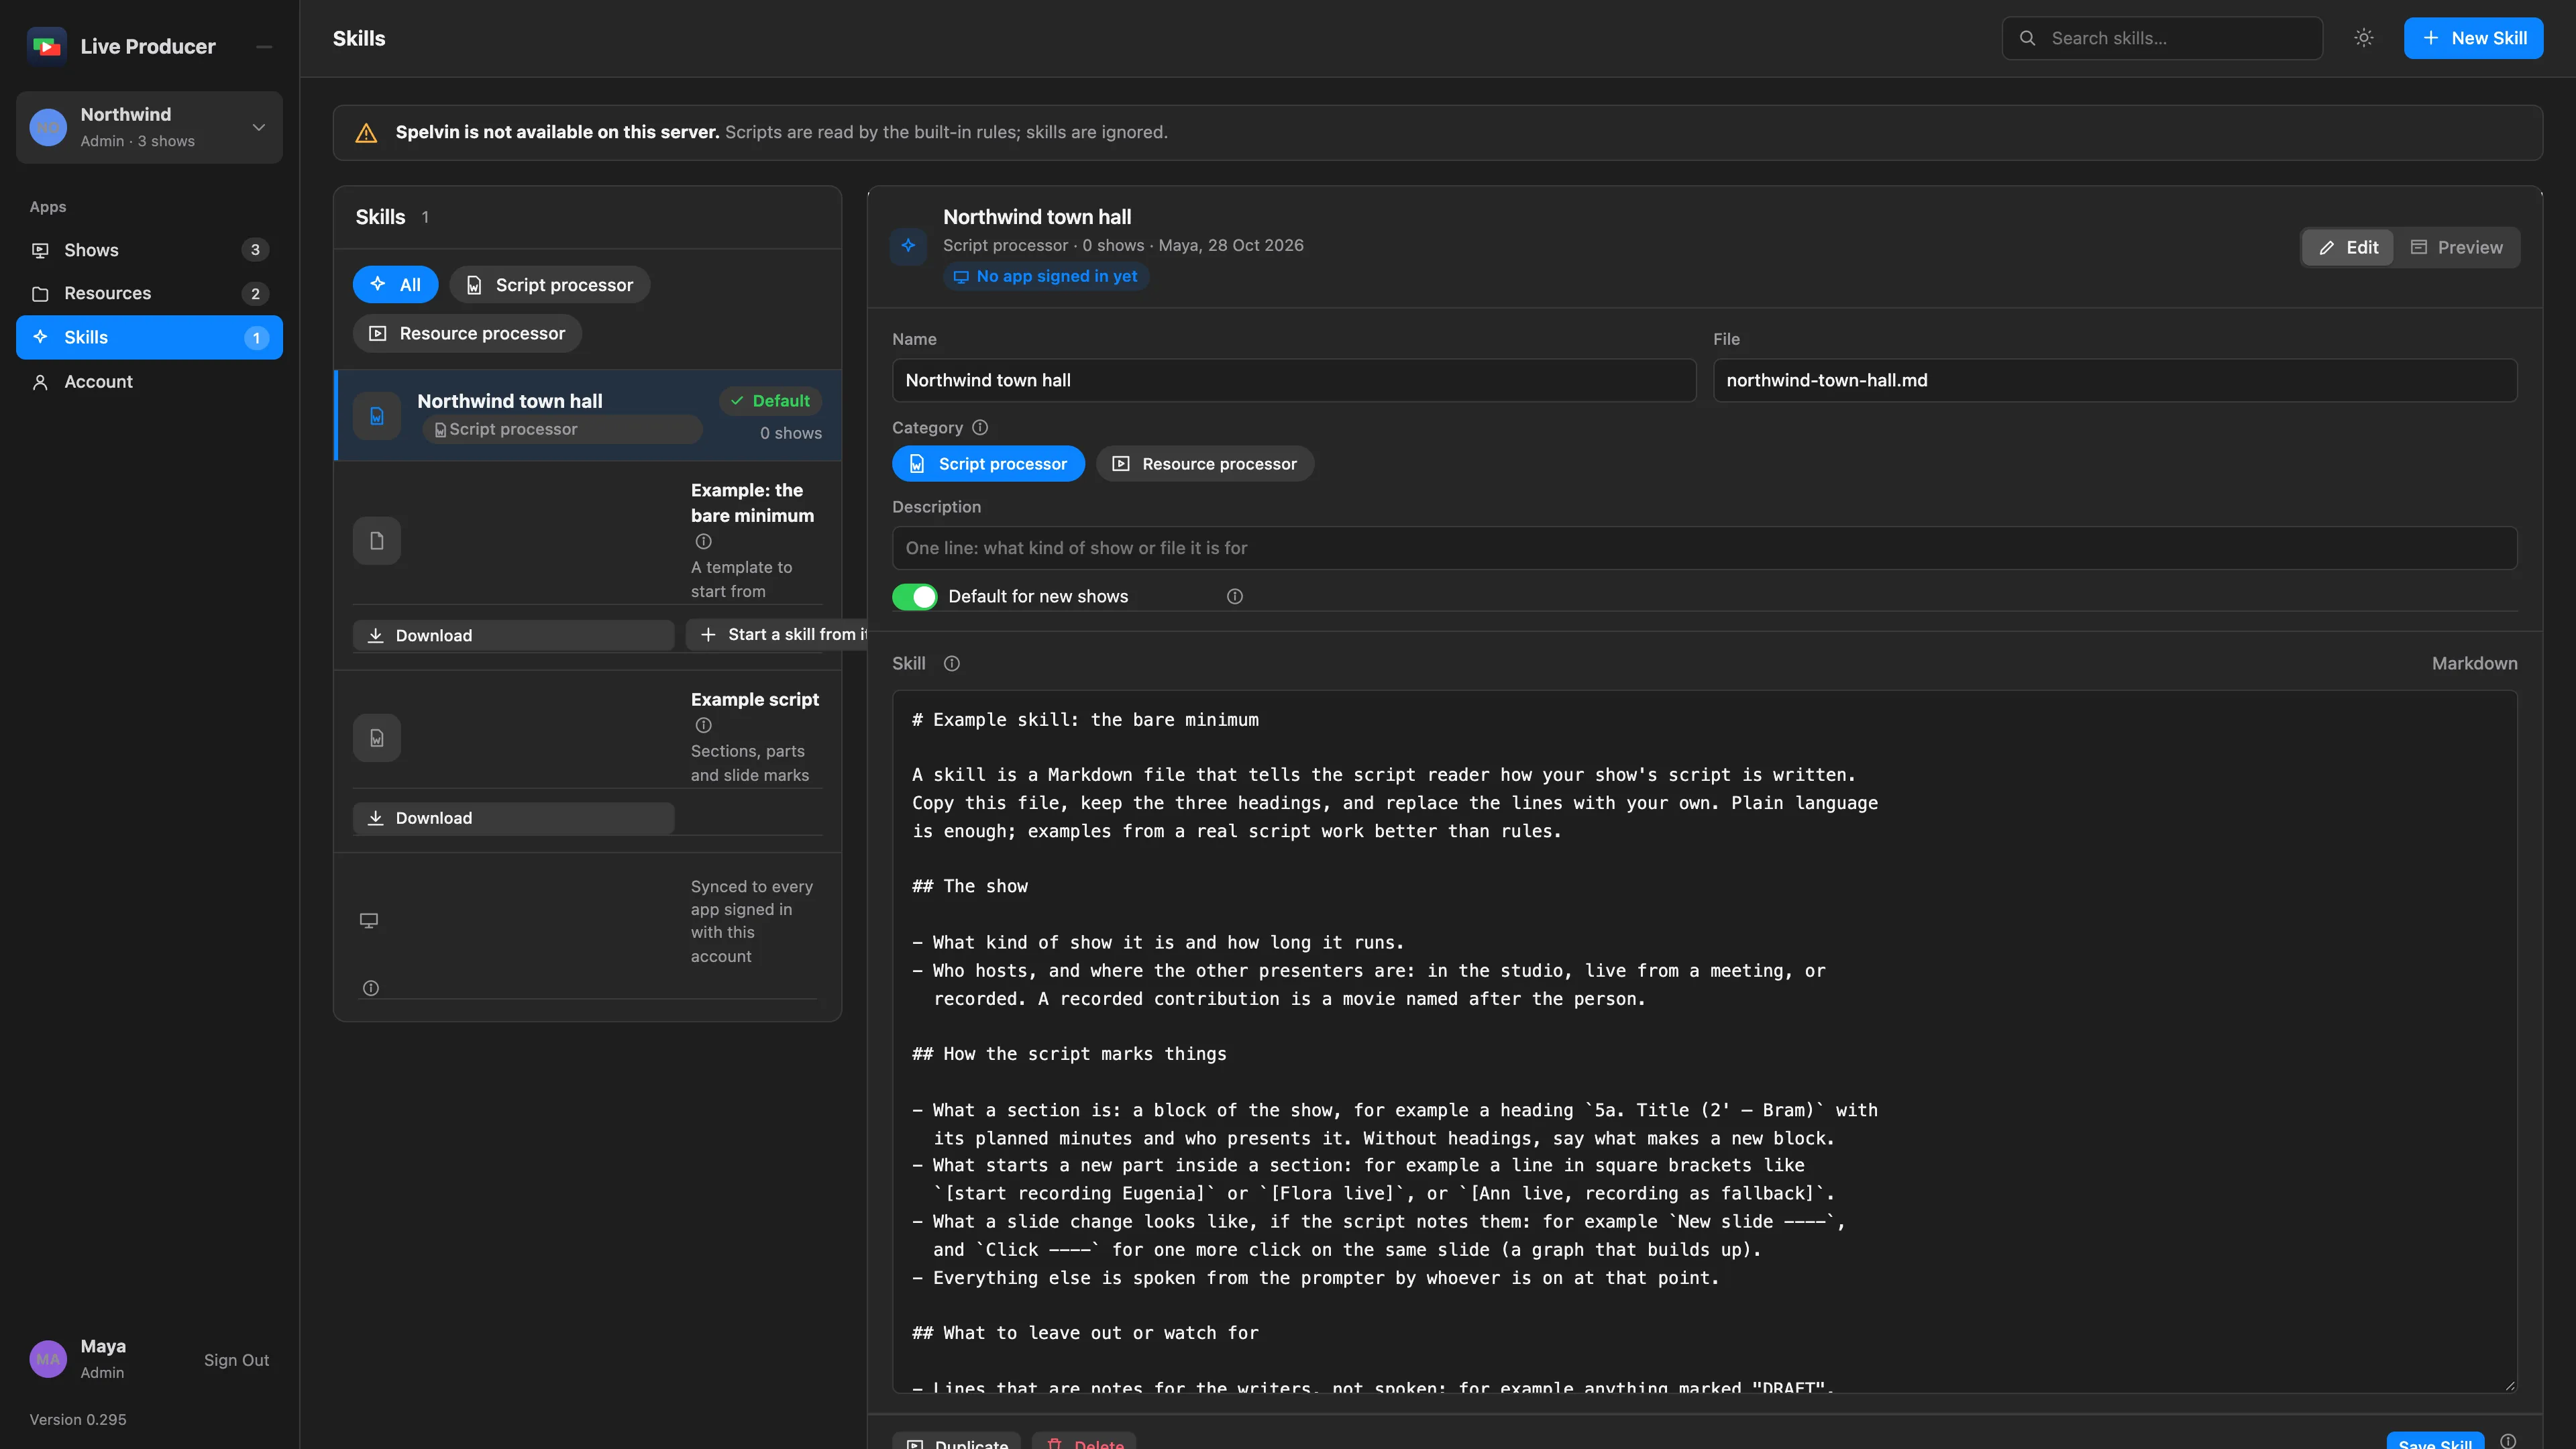Filter skills list by All
Screen dimensions: 2576x1449
point(396,285)
